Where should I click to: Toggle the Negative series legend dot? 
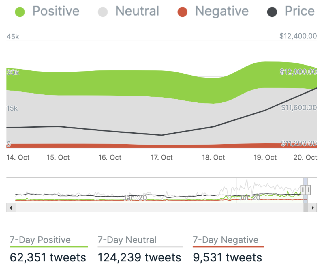click(x=183, y=12)
